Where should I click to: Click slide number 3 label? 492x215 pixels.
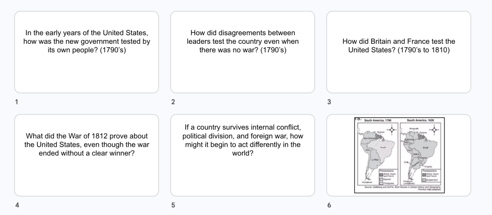328,102
